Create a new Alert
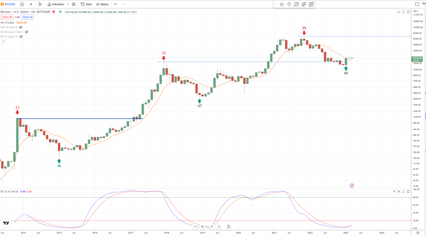426x237 pixels. (86, 4)
